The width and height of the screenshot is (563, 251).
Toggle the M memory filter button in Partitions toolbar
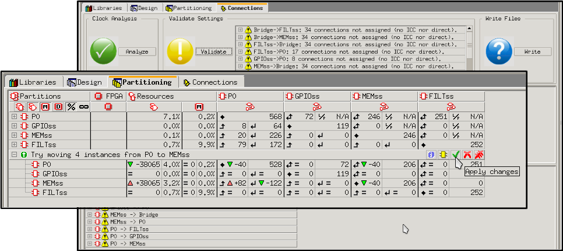45,107
